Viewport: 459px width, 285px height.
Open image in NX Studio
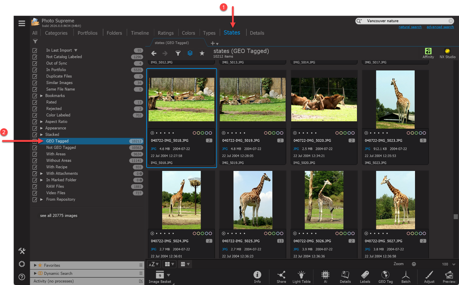(447, 53)
